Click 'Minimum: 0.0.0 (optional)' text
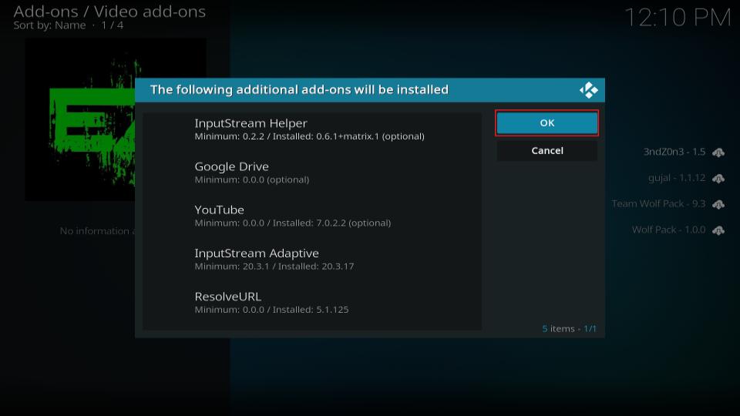740x416 pixels. coord(252,179)
